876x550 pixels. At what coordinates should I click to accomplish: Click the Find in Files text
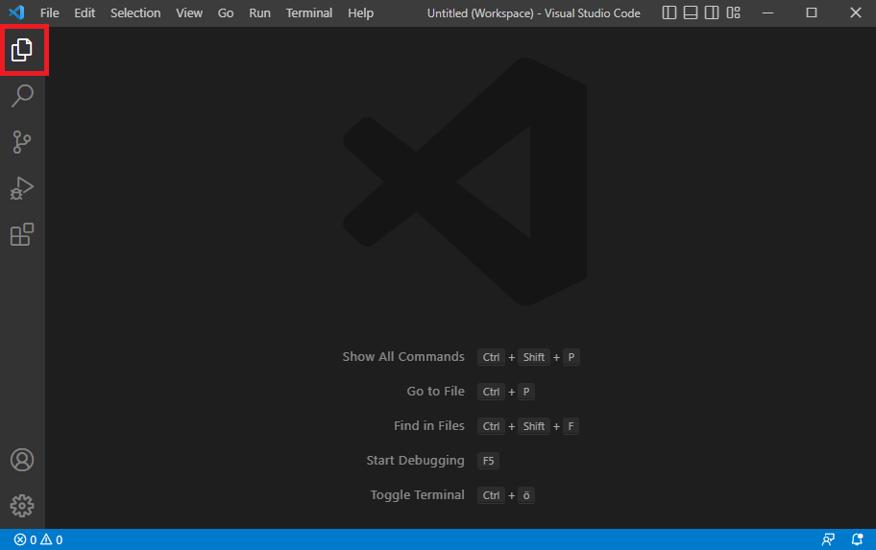[x=429, y=426]
